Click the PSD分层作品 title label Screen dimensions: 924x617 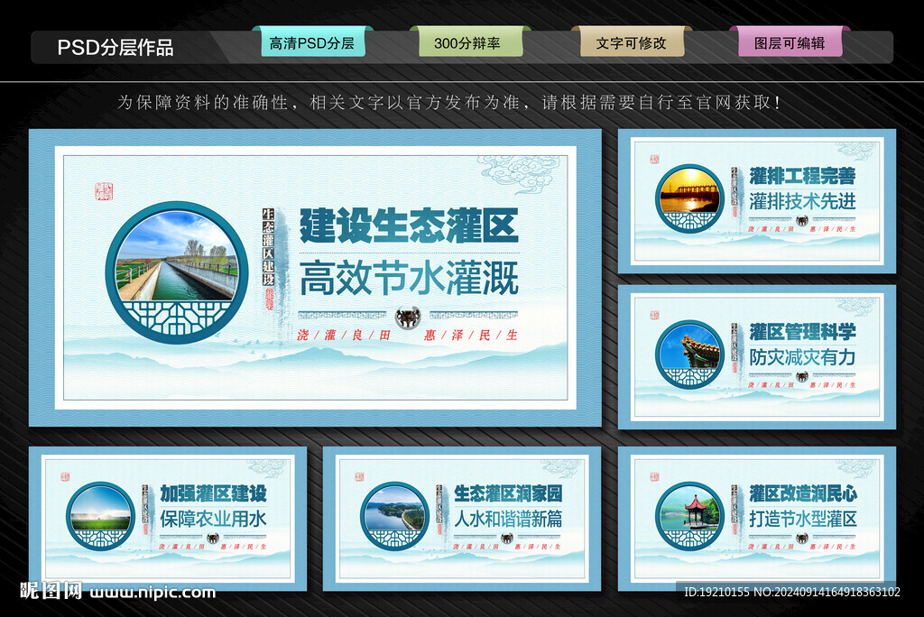(115, 48)
